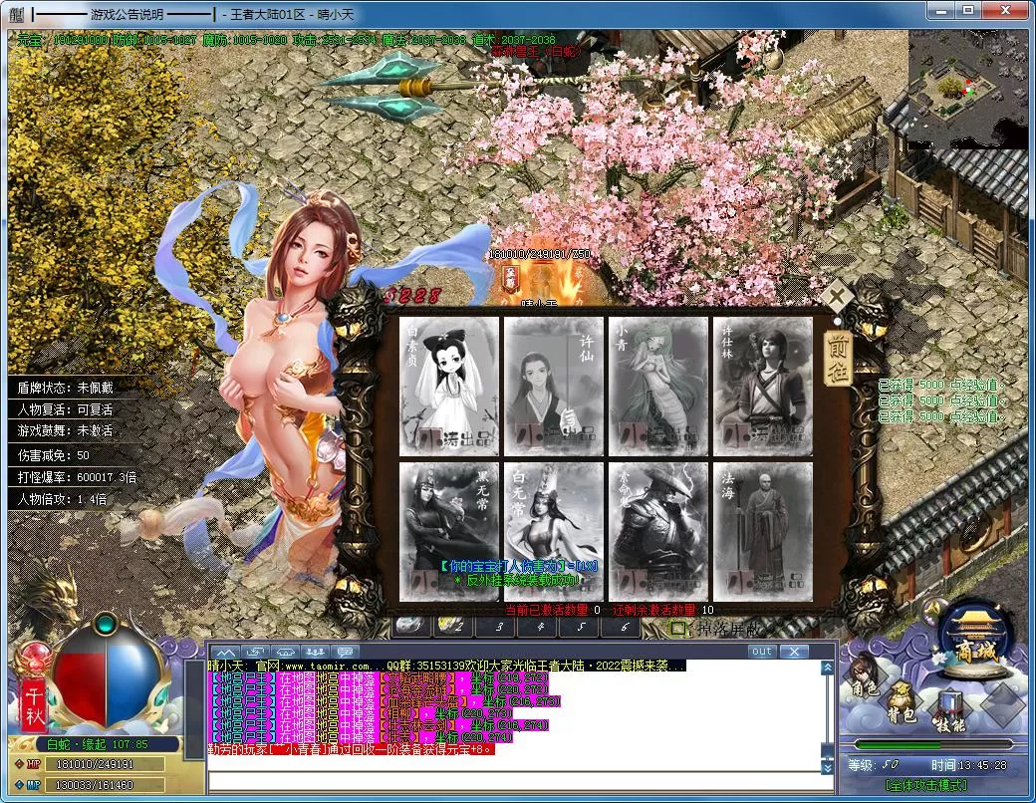Click the chat scroll-to-top double arrow
1036x803 pixels.
pyautogui.click(x=827, y=669)
